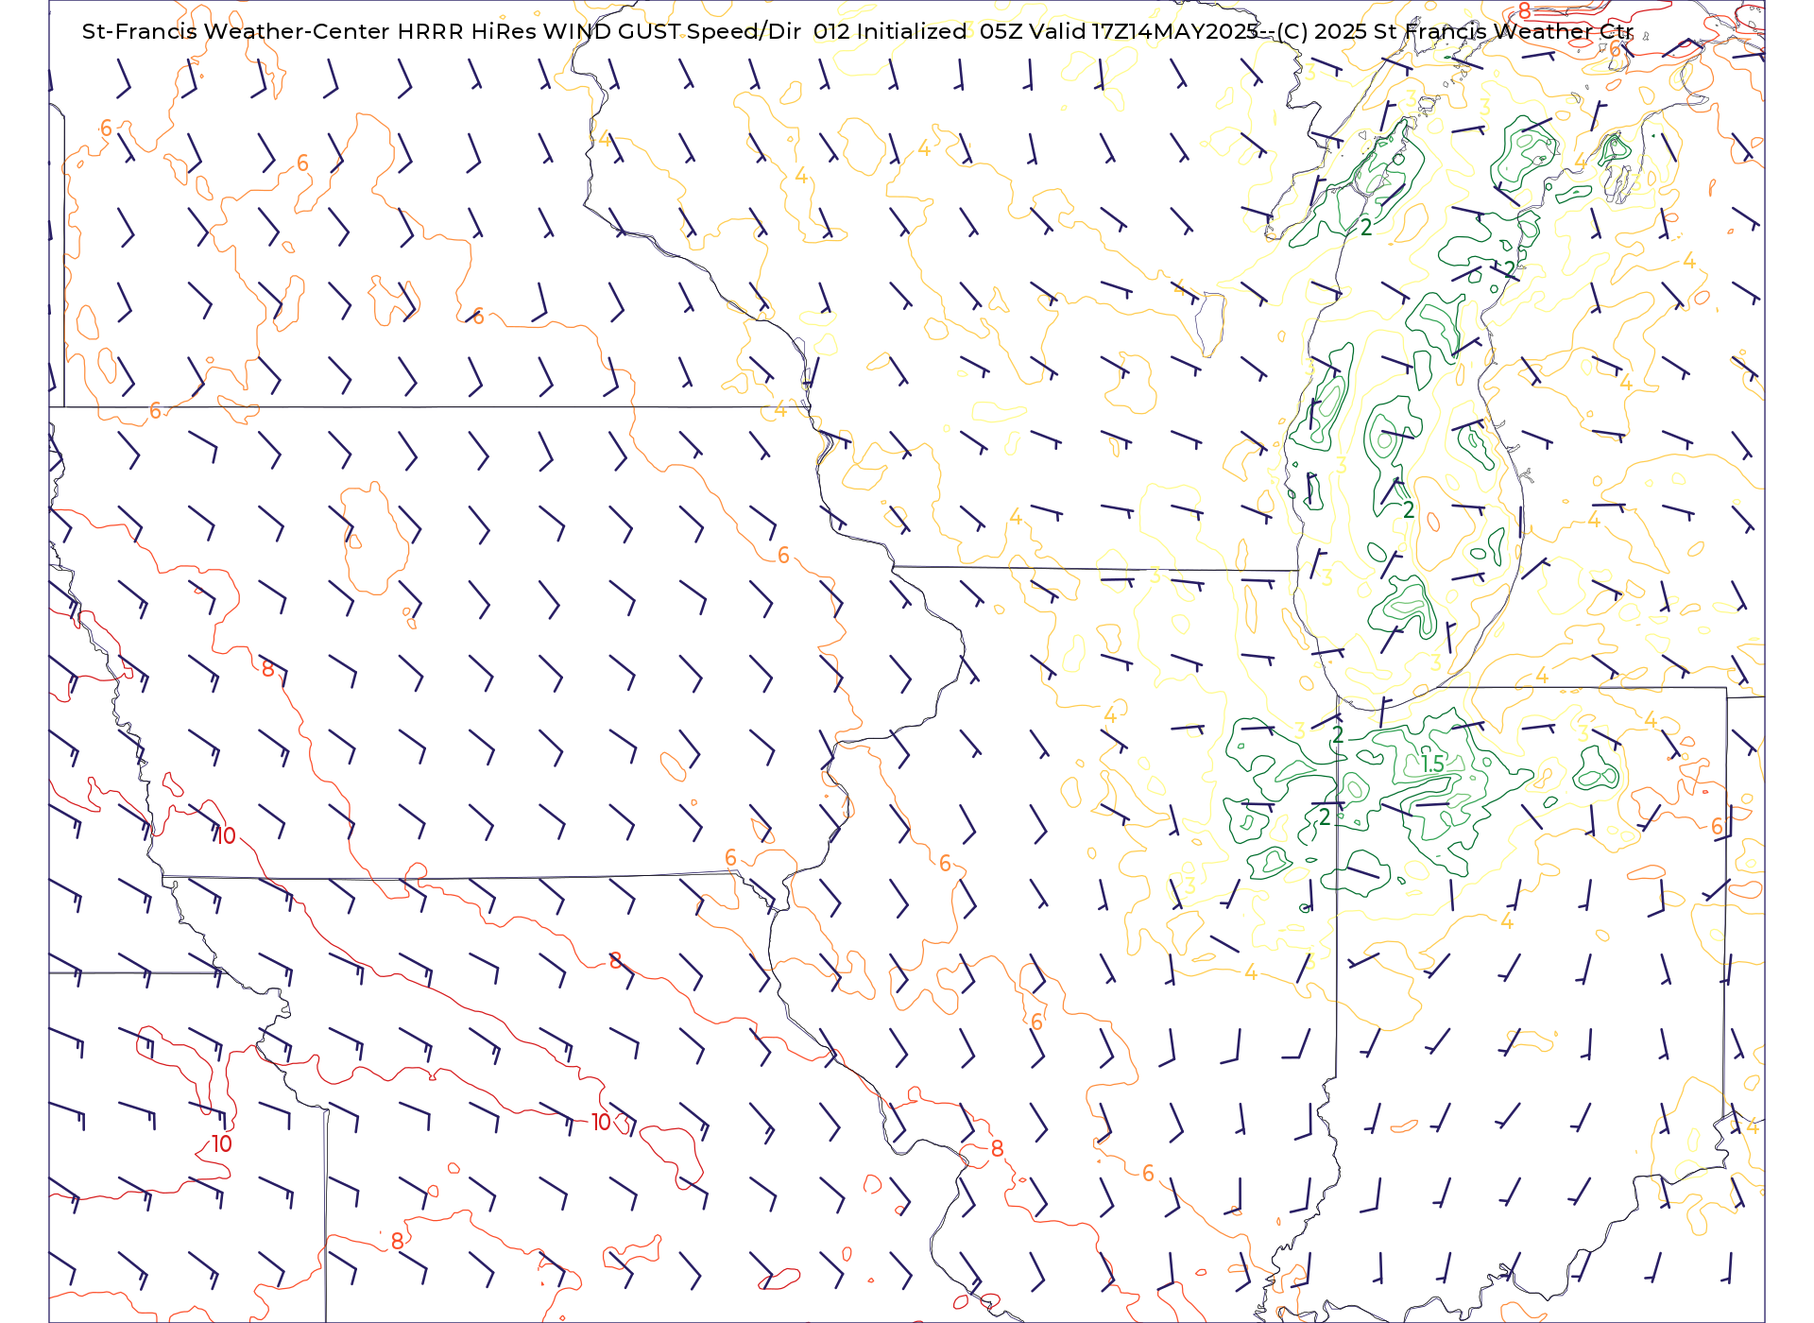The height and width of the screenshot is (1323, 1814).
Task: Click the '012 Initialized' forecast hour text
Action: click(890, 31)
